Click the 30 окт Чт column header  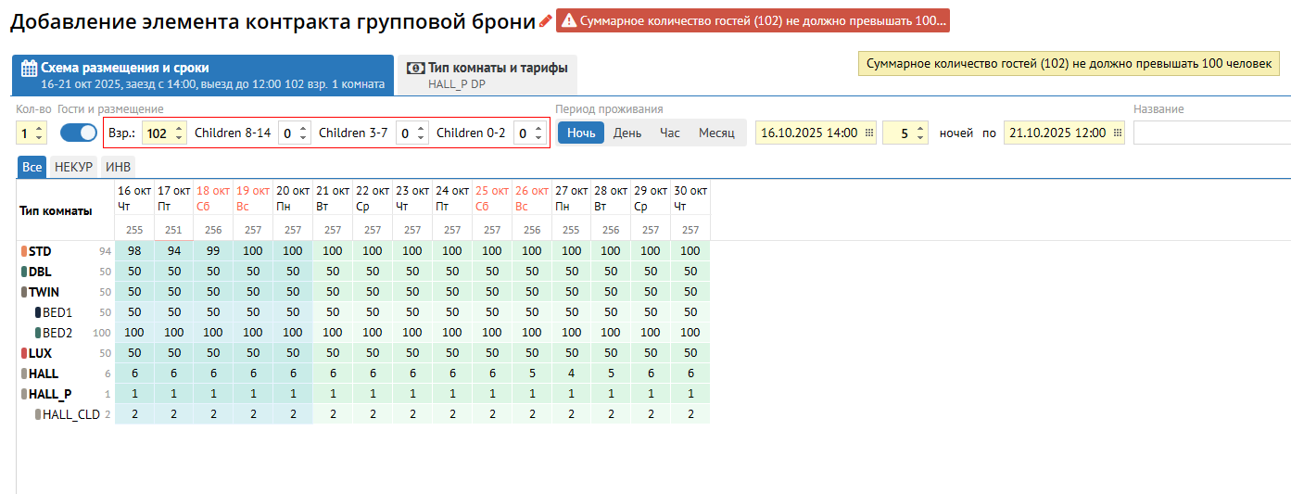click(x=690, y=198)
